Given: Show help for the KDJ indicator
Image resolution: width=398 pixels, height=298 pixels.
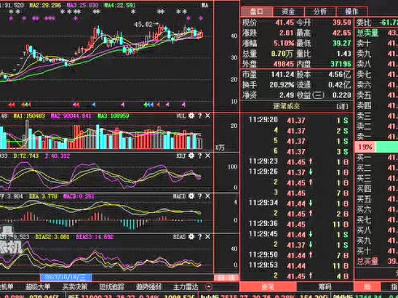Looking at the screenshot, I should pyautogui.click(x=200, y=156).
